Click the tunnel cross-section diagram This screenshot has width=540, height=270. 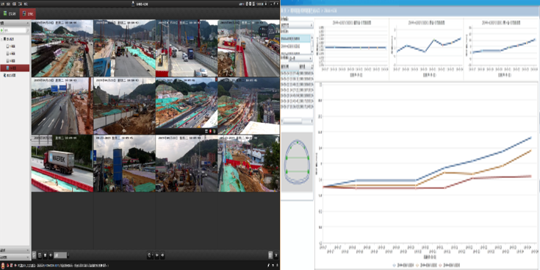pyautogui.click(x=297, y=162)
